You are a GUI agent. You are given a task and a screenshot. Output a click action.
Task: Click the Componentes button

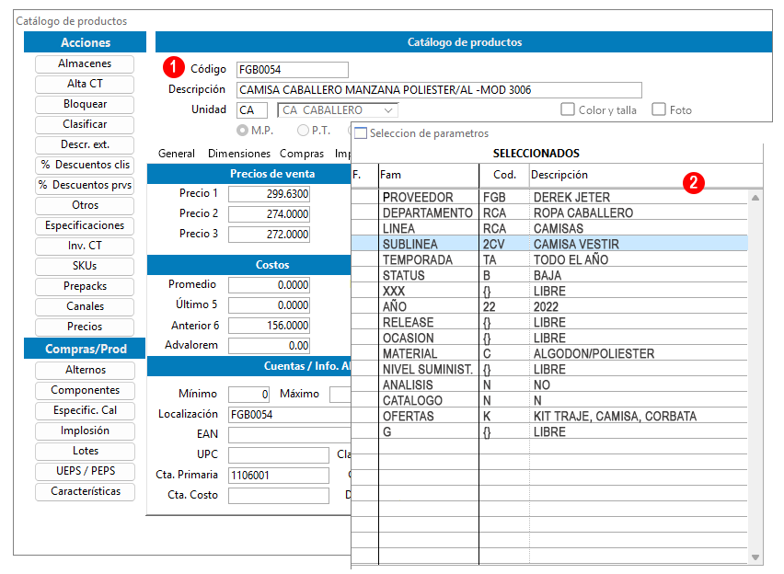85,391
